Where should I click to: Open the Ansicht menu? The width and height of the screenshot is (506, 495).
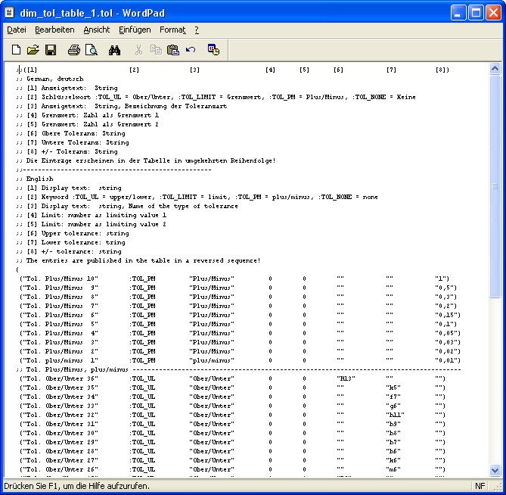pos(96,30)
